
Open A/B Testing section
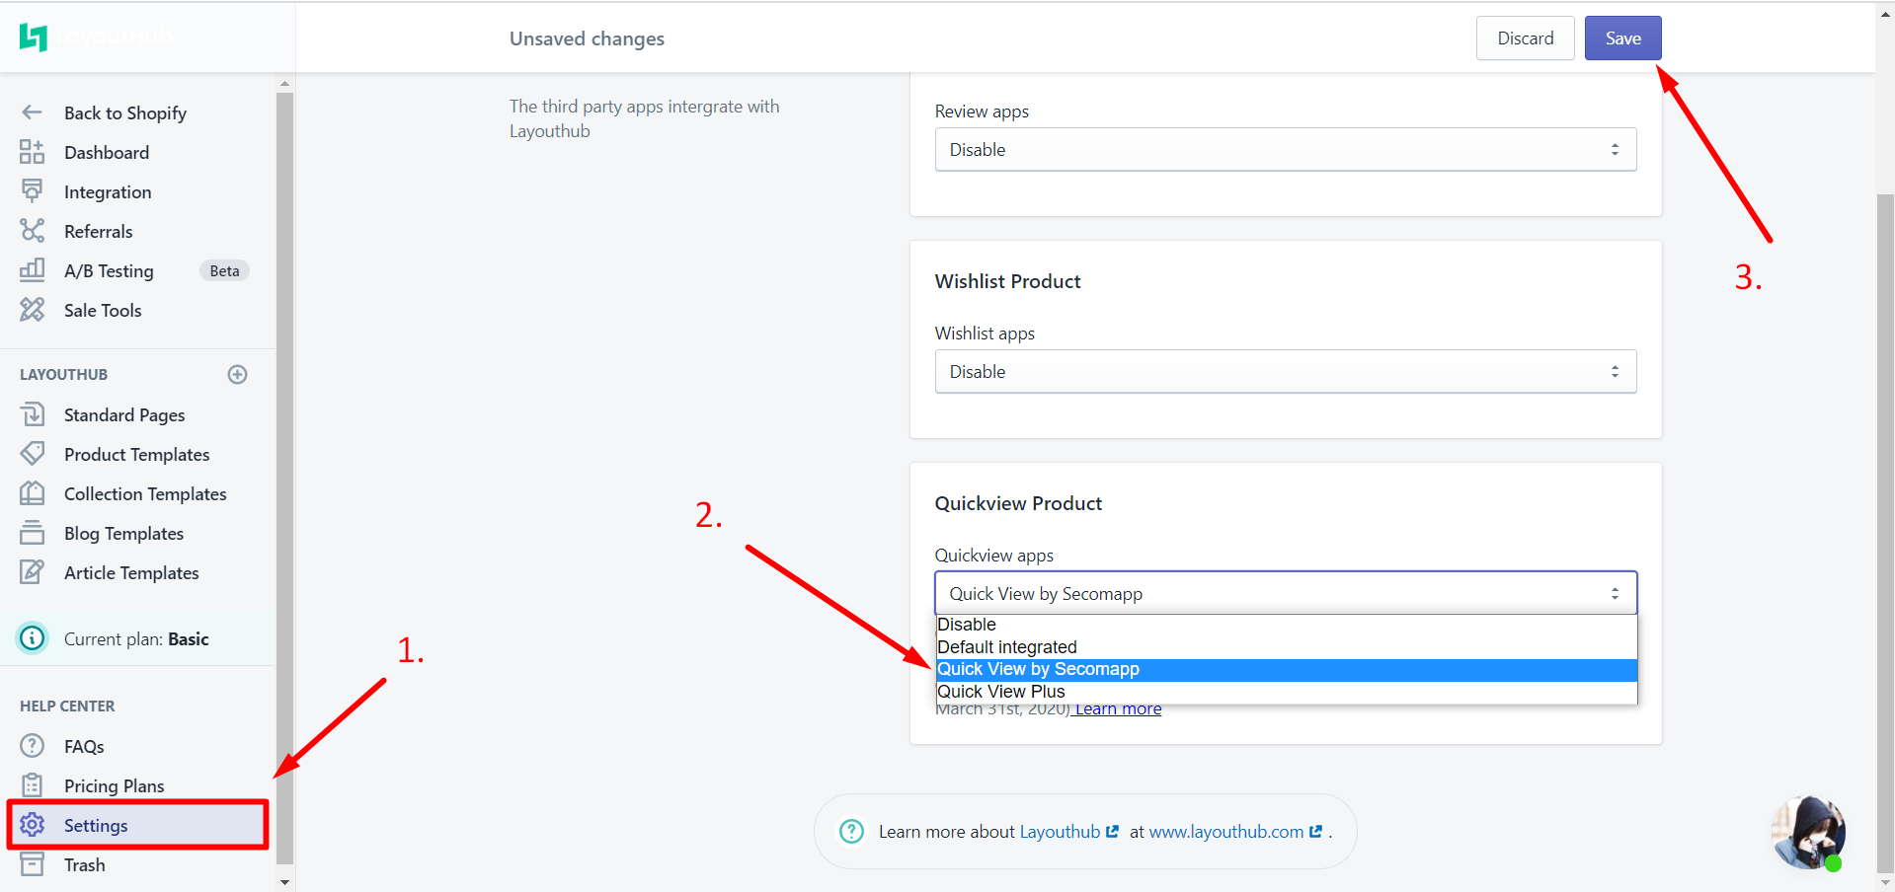click(x=109, y=270)
